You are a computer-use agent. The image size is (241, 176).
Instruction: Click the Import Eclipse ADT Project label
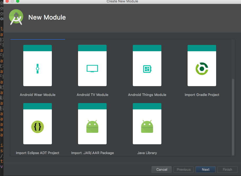point(38,153)
